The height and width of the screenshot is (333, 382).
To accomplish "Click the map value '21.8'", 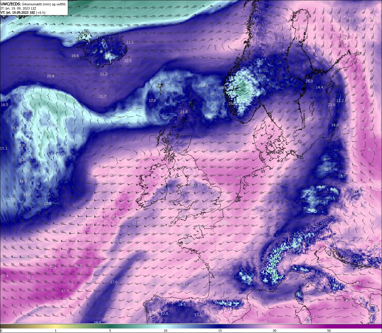I will pos(184,112).
